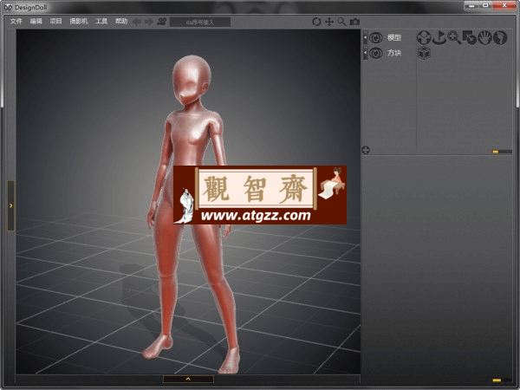The width and height of the screenshot is (520, 390).
Task: Click the undo left arrow
Action: pyautogui.click(x=137, y=22)
